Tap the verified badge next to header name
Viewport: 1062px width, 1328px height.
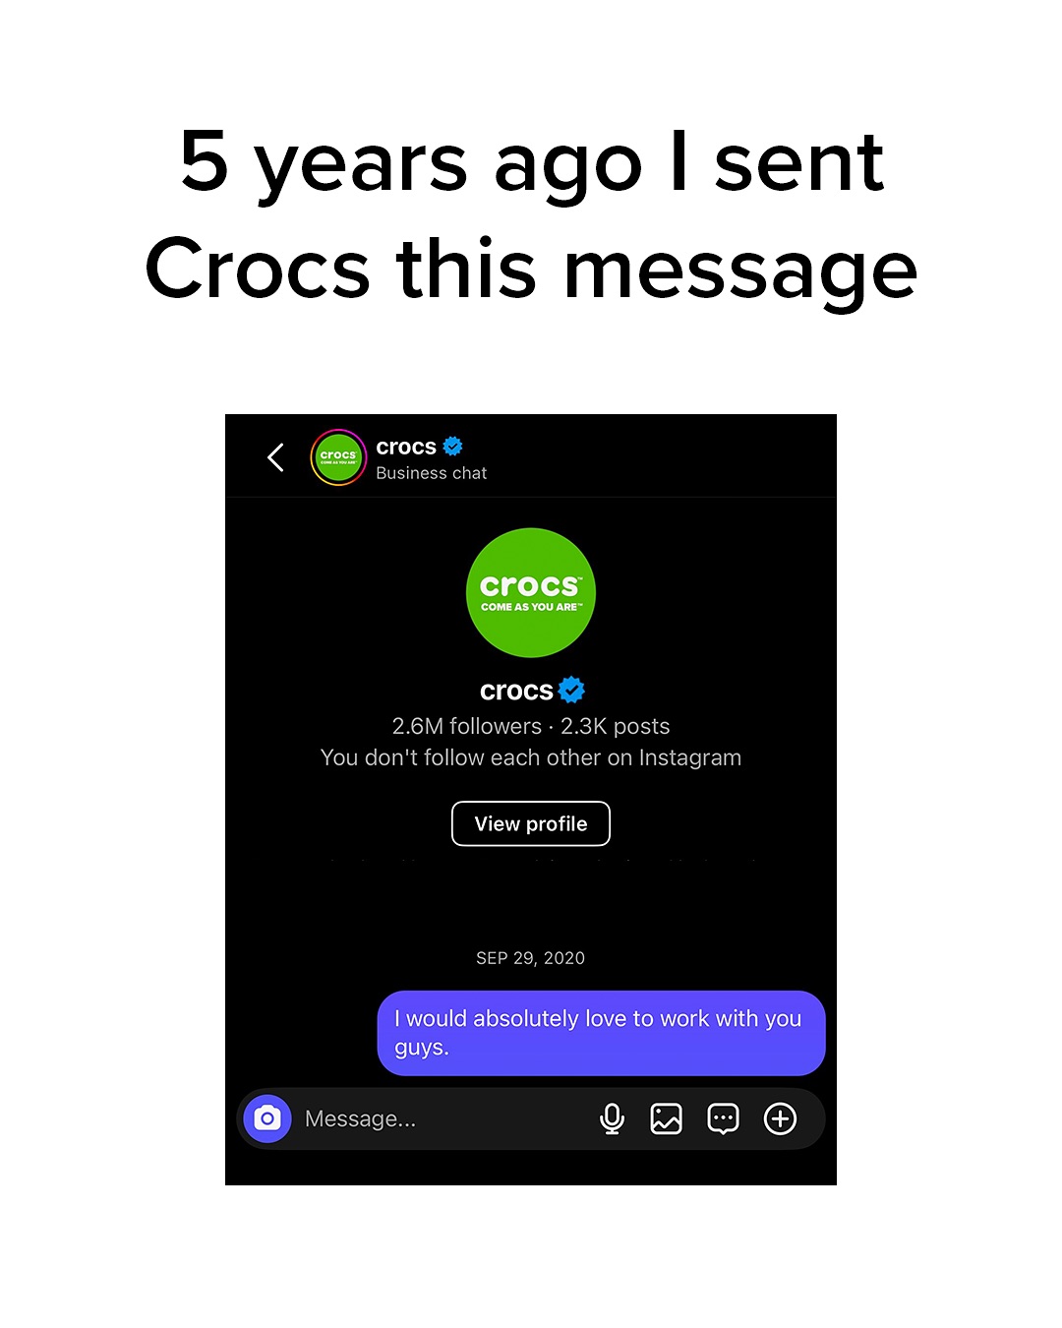click(x=453, y=447)
